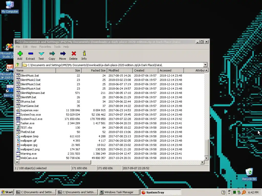This screenshot has height=196, width=262.
Task: Sort by the Name column header
Action: pos(35,70)
